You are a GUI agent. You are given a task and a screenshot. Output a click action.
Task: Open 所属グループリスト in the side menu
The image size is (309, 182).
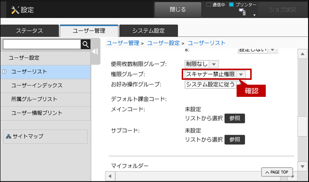[x=45, y=99]
